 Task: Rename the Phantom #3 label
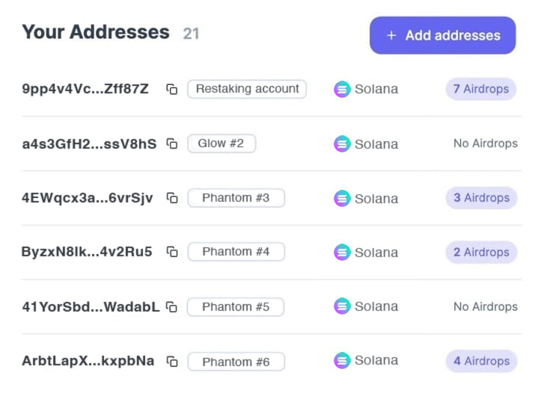pyautogui.click(x=236, y=198)
